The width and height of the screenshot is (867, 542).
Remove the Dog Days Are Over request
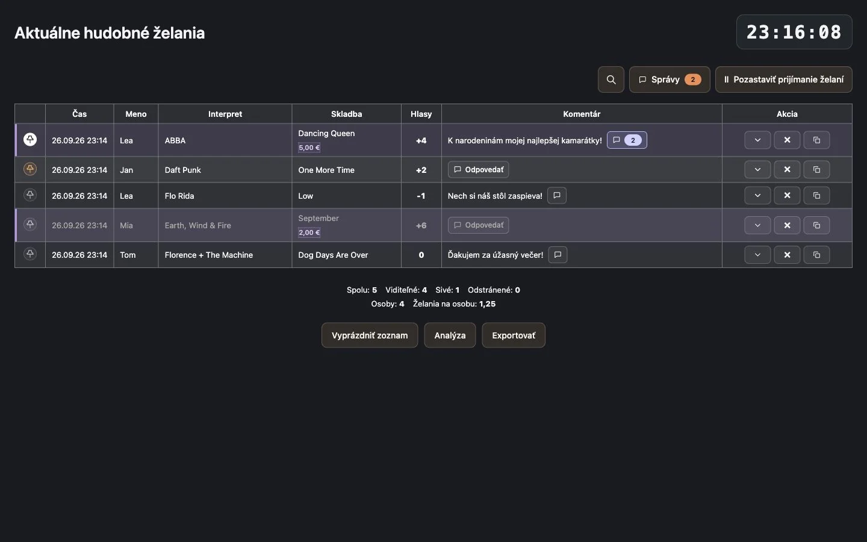[787, 255]
